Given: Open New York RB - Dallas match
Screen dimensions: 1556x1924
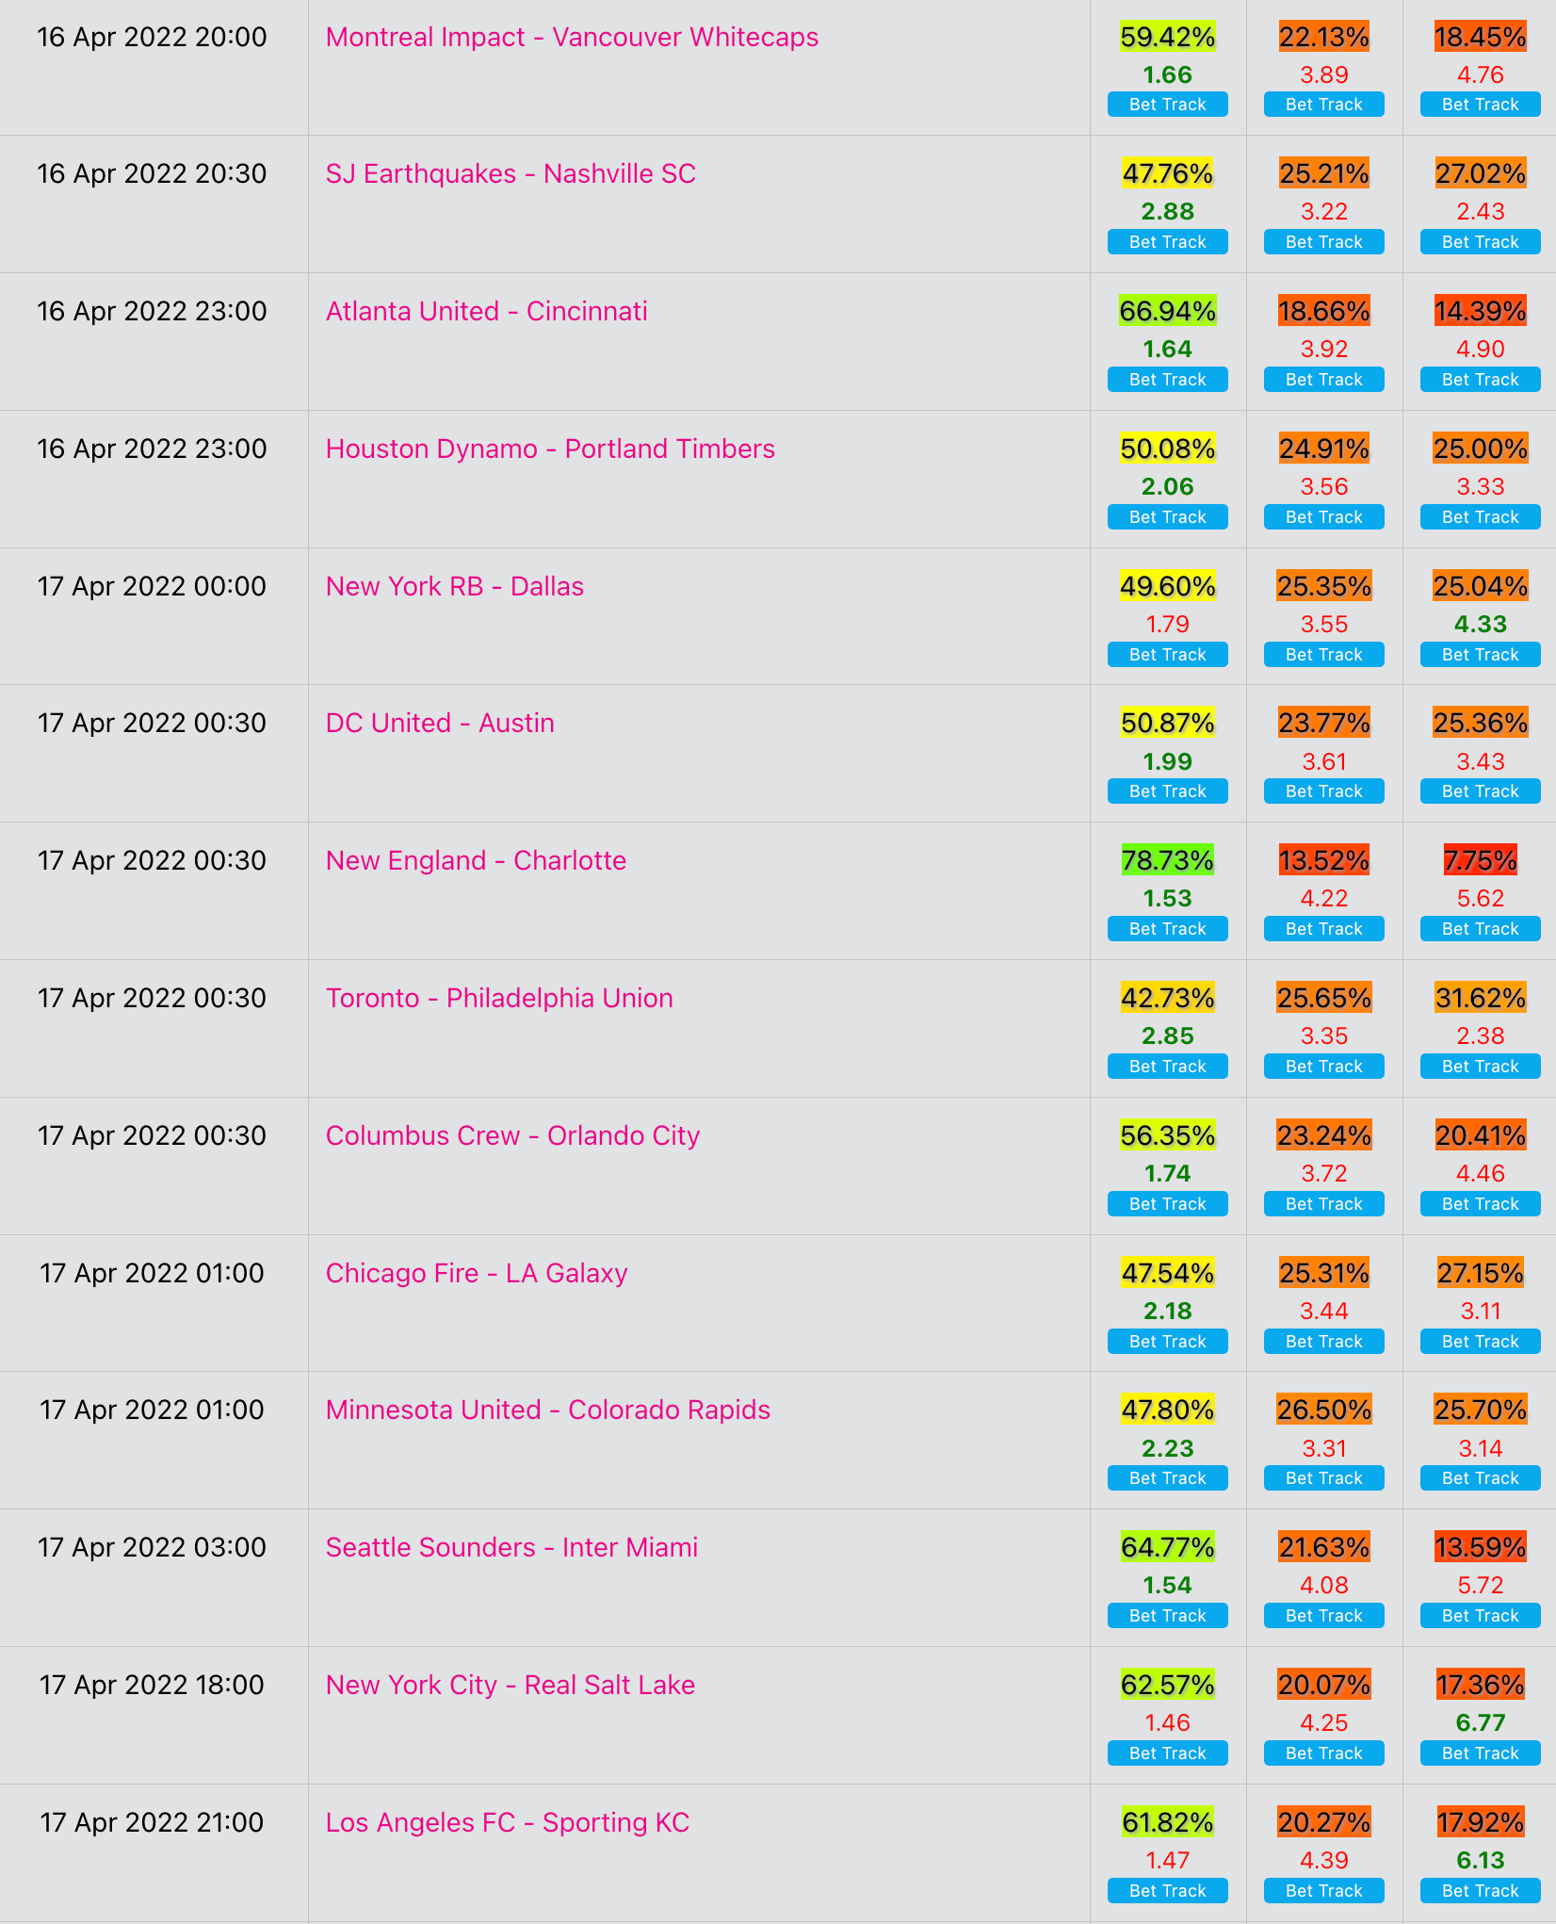Looking at the screenshot, I should pyautogui.click(x=454, y=587).
